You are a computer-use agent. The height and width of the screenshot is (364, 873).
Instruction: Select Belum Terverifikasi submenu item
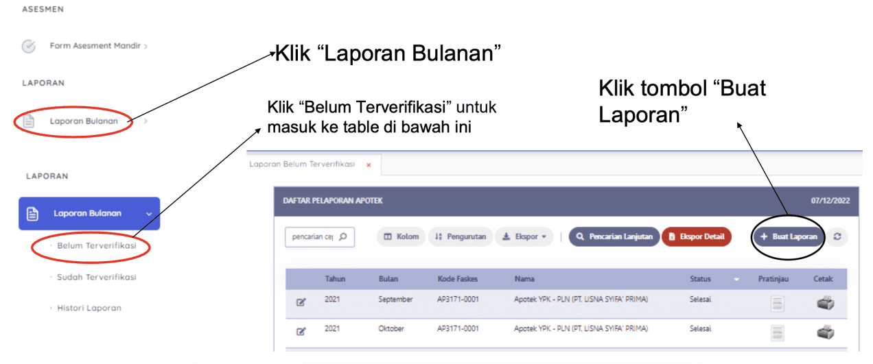[96, 245]
